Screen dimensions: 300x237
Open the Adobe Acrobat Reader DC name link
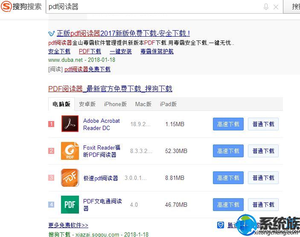[x=102, y=124]
